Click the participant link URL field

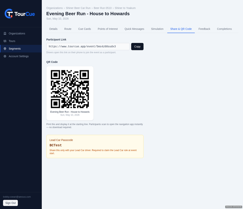(88, 47)
